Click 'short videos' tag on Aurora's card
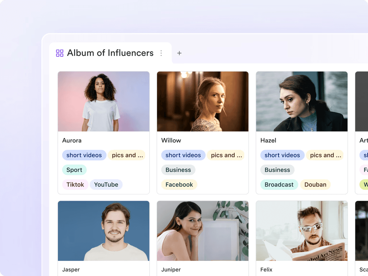The height and width of the screenshot is (276, 368). click(84, 155)
